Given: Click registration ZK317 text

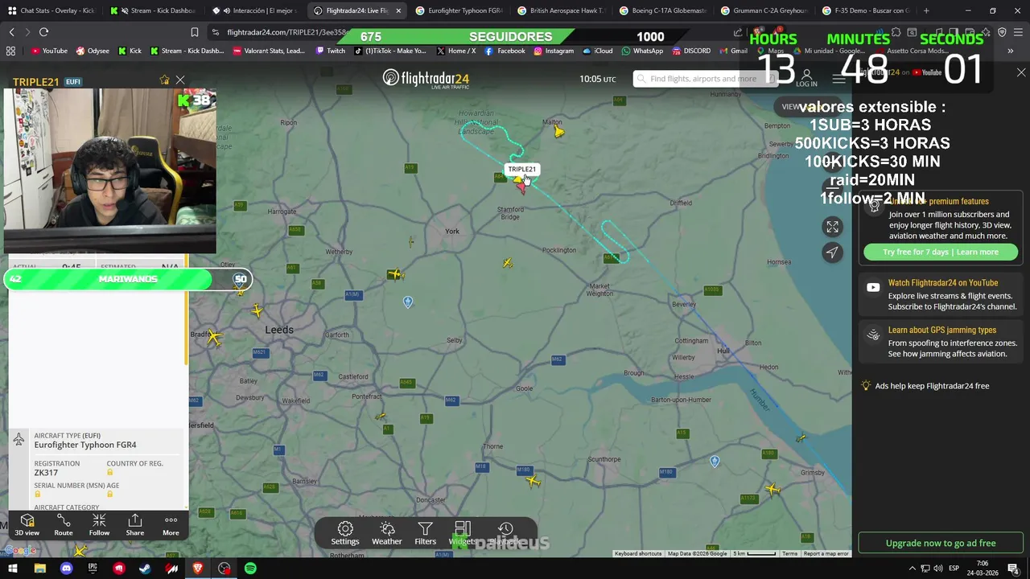Looking at the screenshot, I should click(x=46, y=473).
